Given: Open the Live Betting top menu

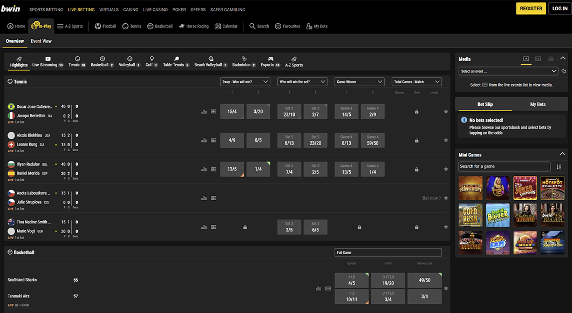Looking at the screenshot, I should [81, 10].
